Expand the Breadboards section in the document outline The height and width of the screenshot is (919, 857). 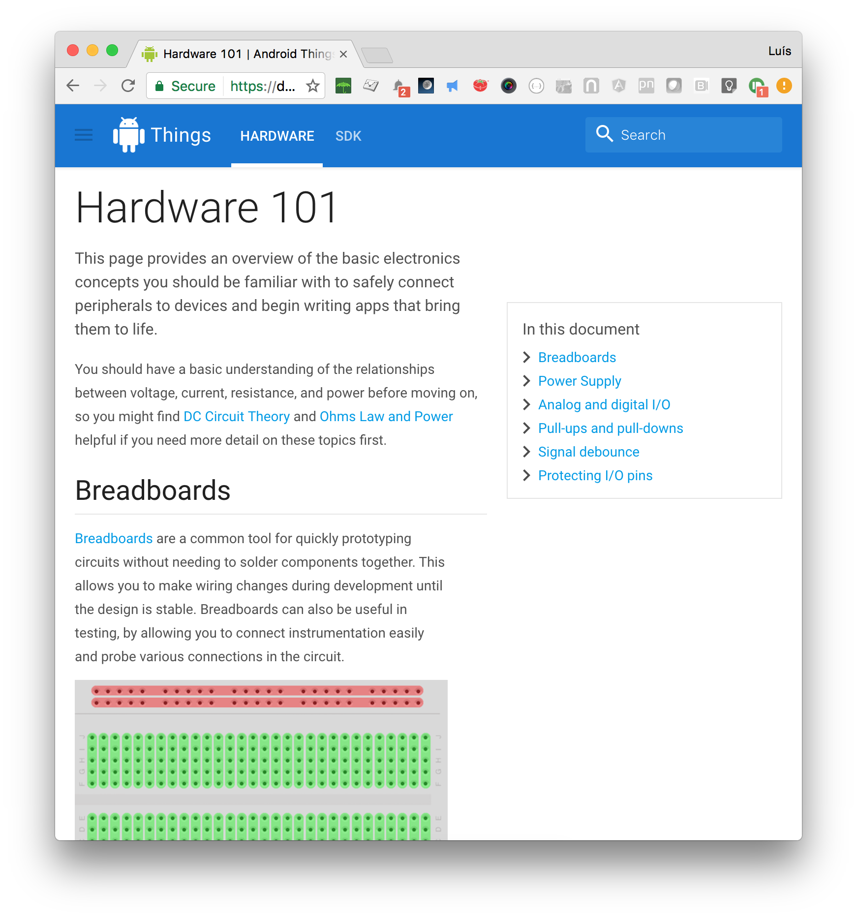(577, 357)
